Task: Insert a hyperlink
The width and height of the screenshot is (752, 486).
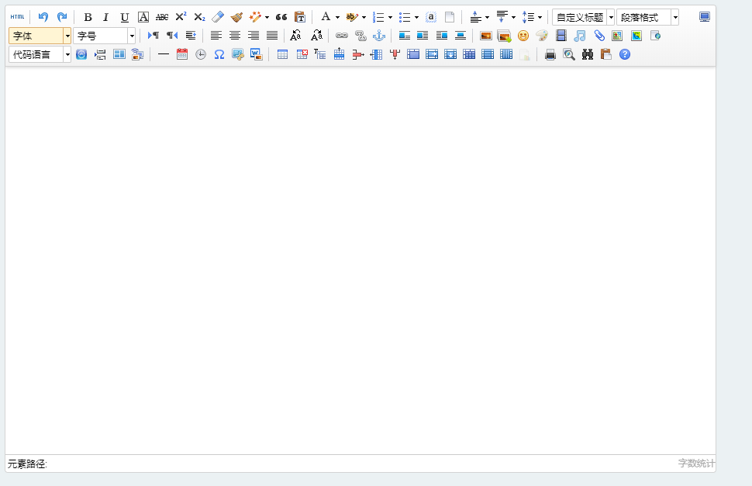Action: coord(342,36)
